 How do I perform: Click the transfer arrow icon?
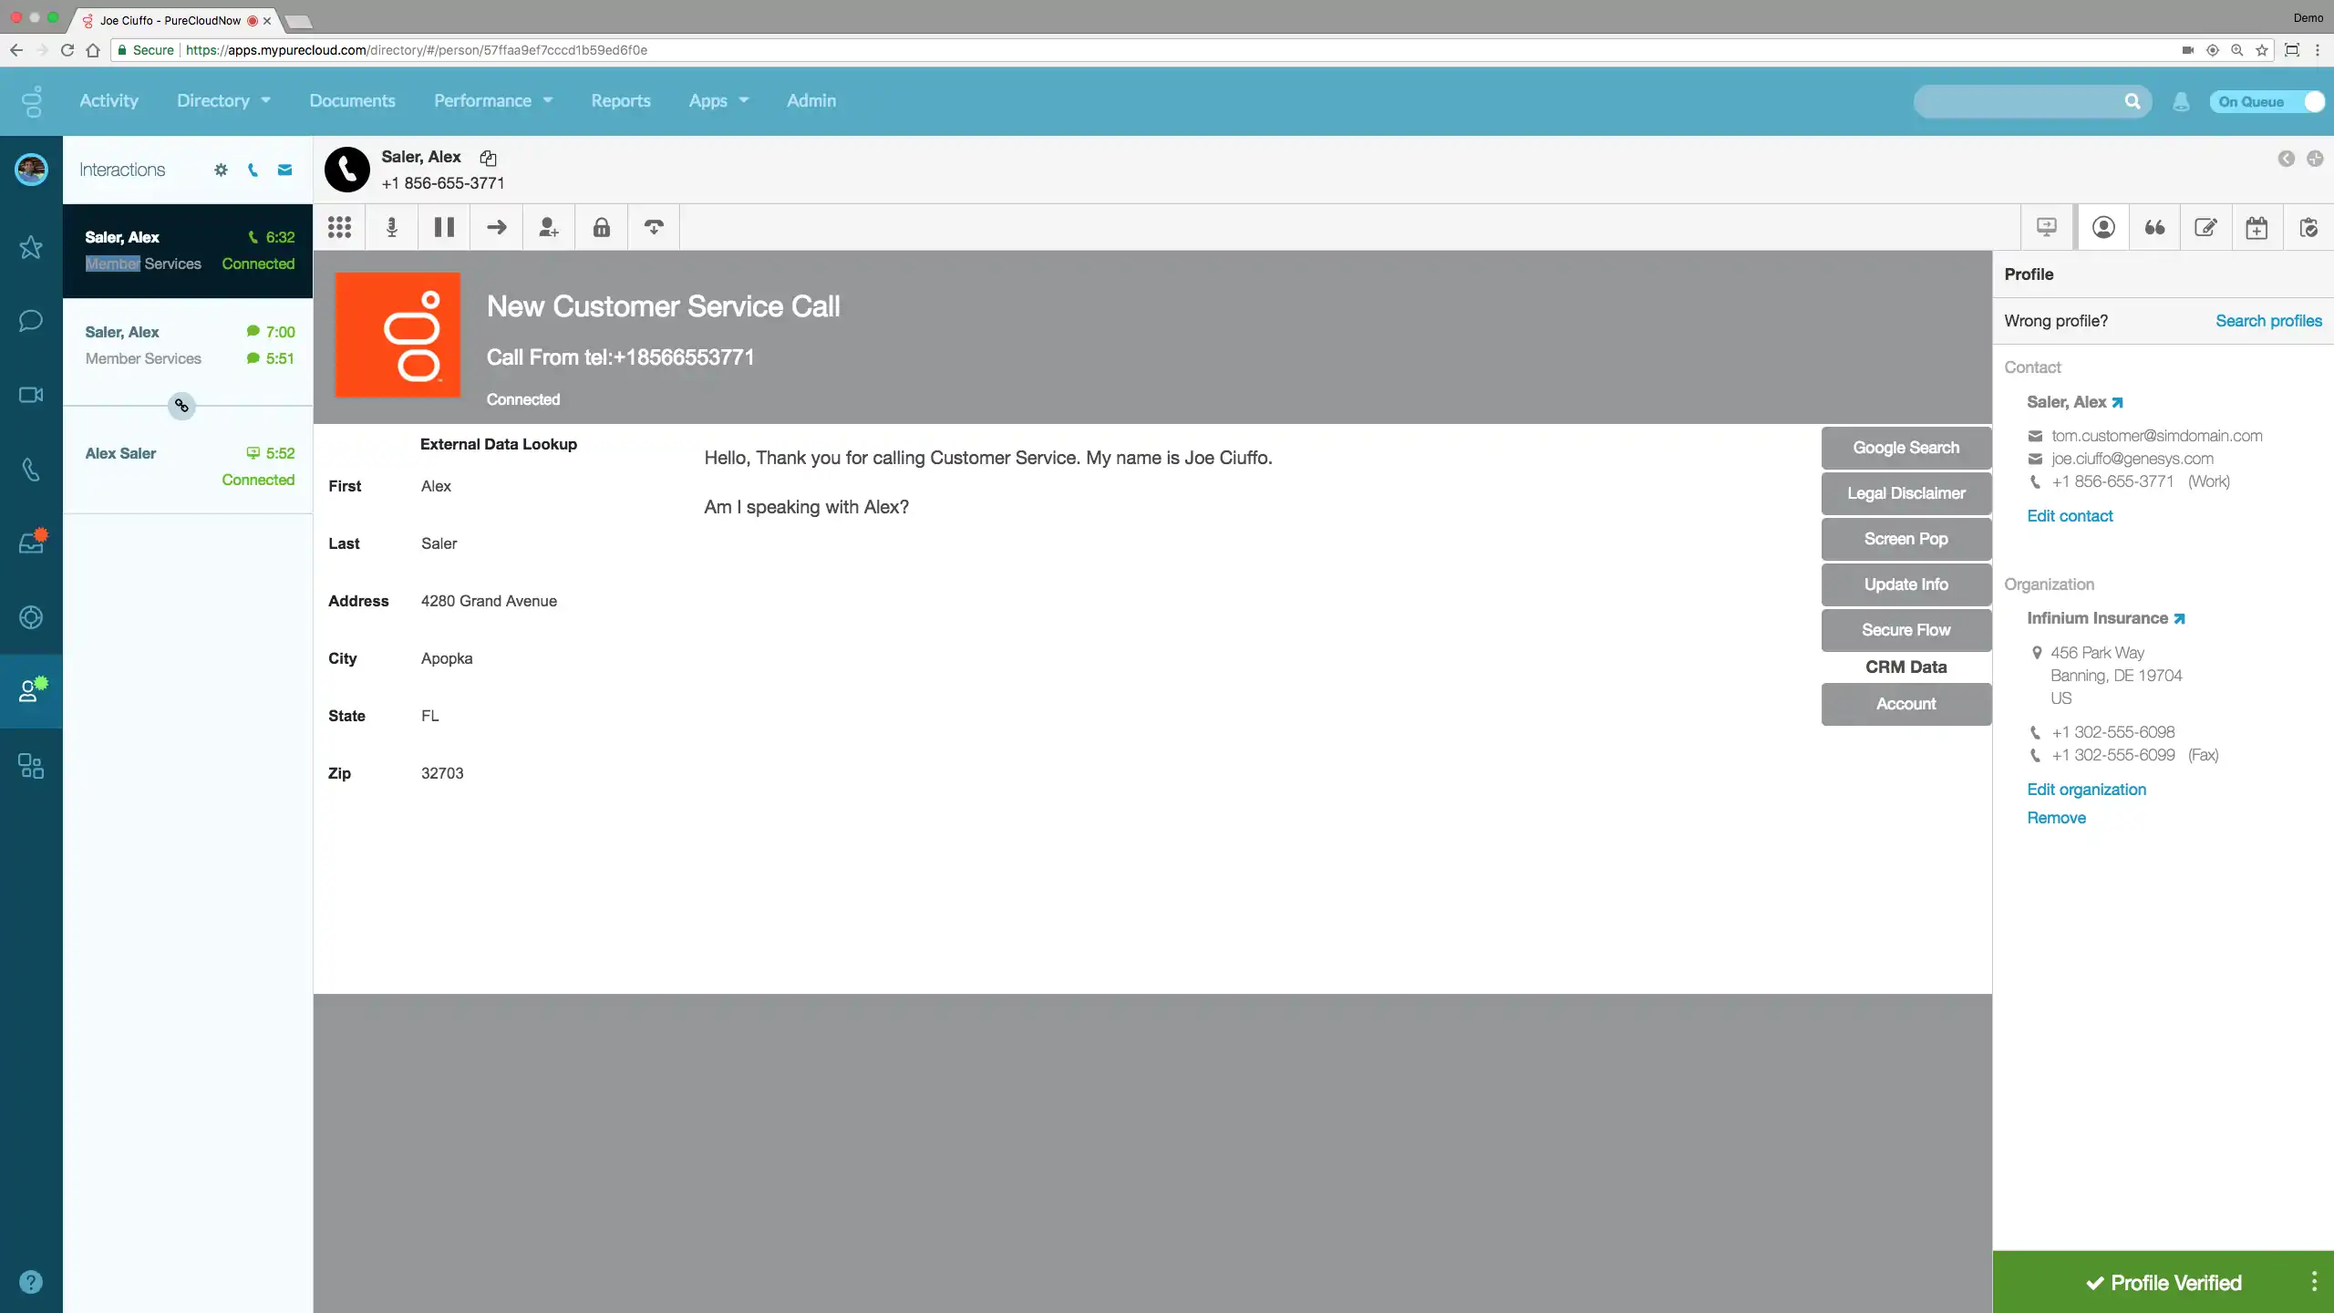(497, 227)
